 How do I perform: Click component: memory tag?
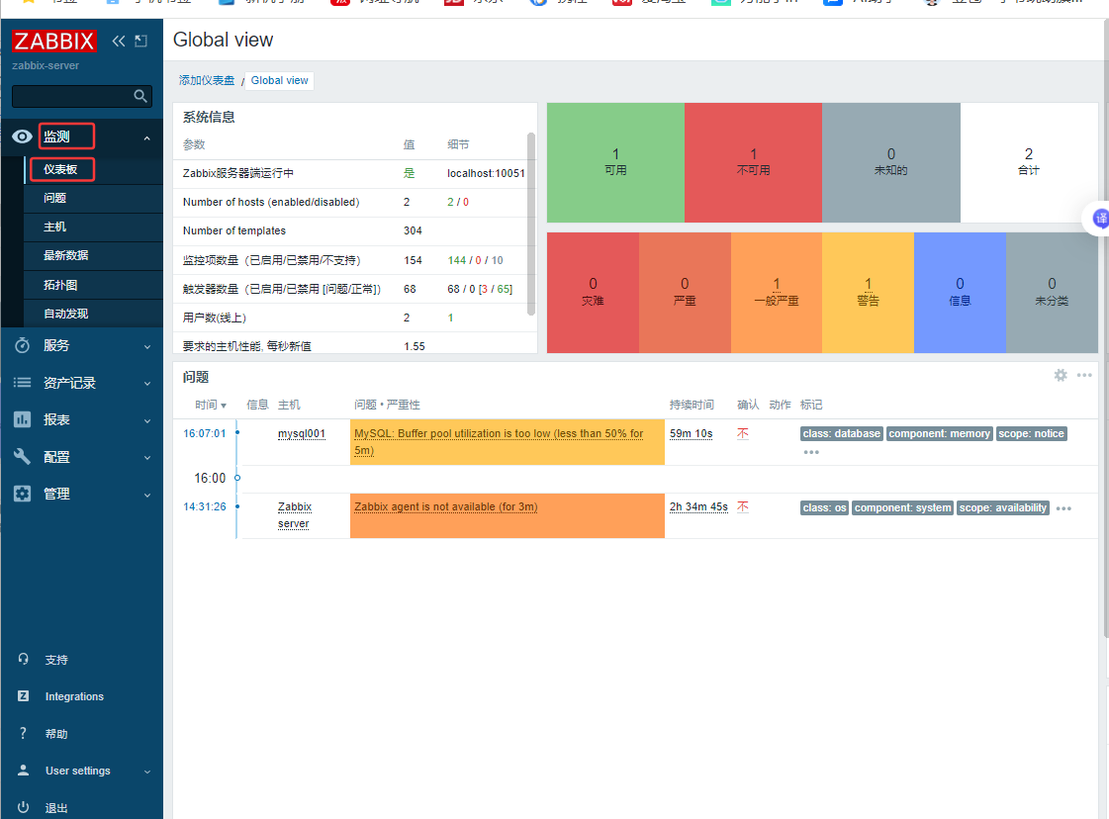(939, 433)
